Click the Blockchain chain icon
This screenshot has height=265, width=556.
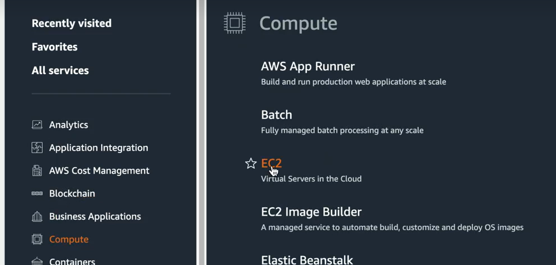pyautogui.click(x=37, y=194)
